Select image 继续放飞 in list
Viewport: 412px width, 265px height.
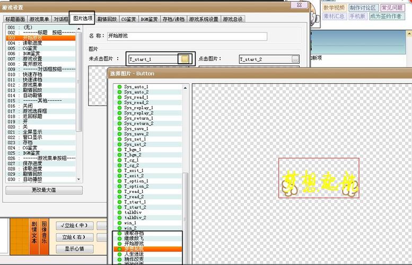[147, 238]
